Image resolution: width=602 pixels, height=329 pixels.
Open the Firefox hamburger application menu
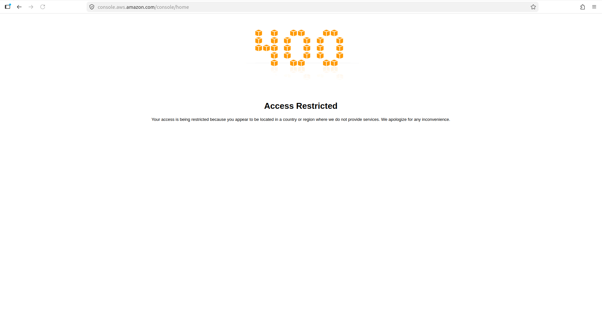594,7
